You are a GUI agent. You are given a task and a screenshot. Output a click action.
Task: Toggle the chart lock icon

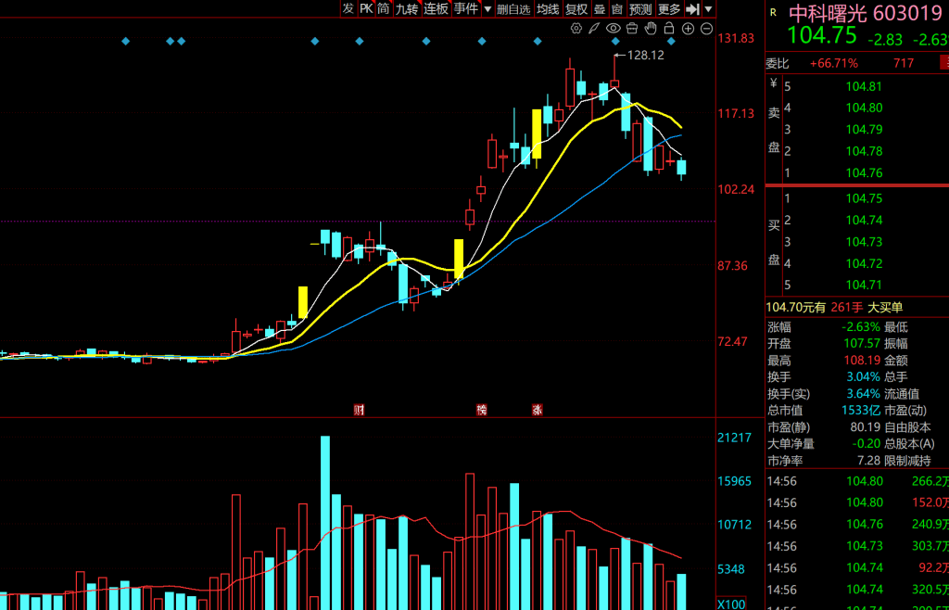(669, 29)
